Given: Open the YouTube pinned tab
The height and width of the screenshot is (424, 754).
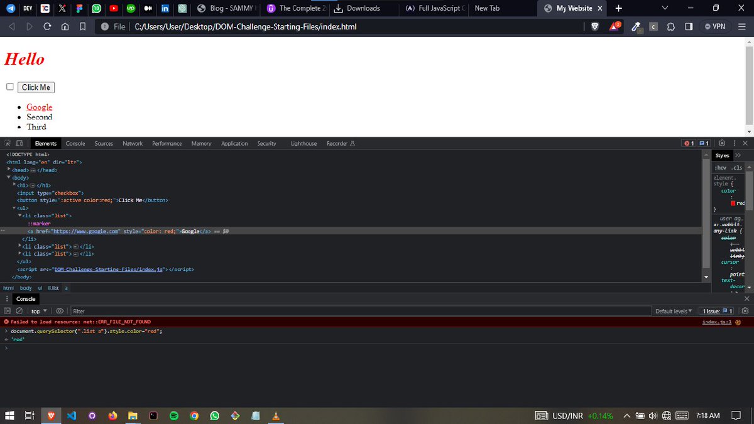Looking at the screenshot, I should tap(113, 8).
